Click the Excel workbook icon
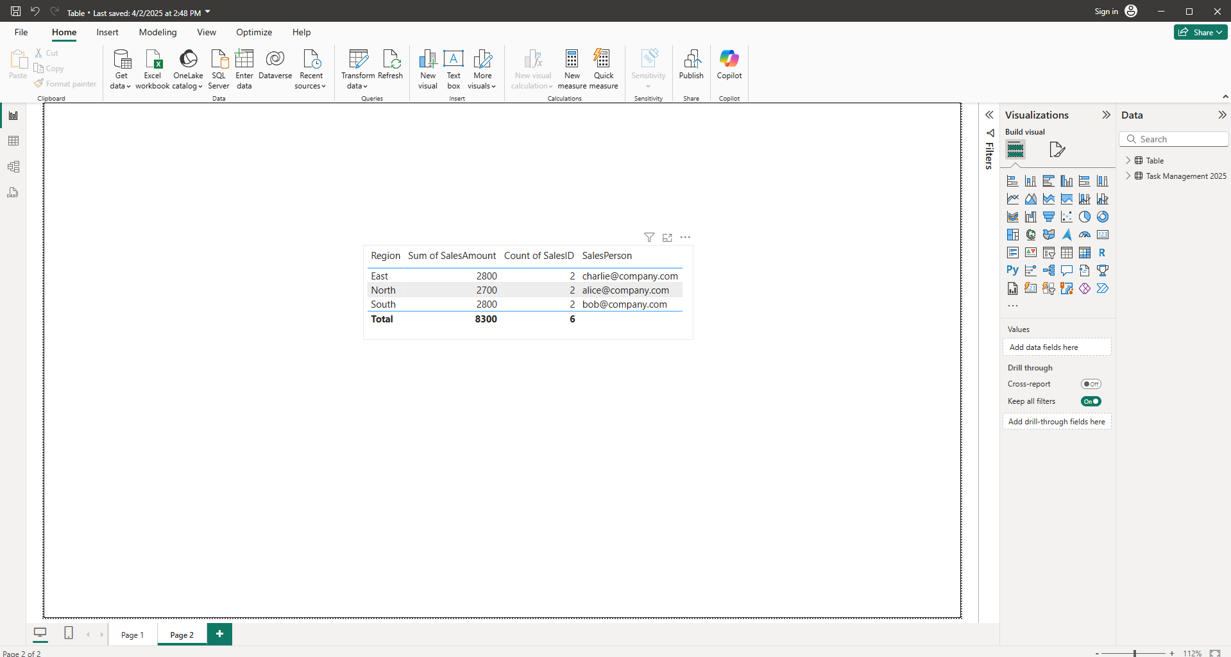The height and width of the screenshot is (657, 1231). tap(153, 60)
